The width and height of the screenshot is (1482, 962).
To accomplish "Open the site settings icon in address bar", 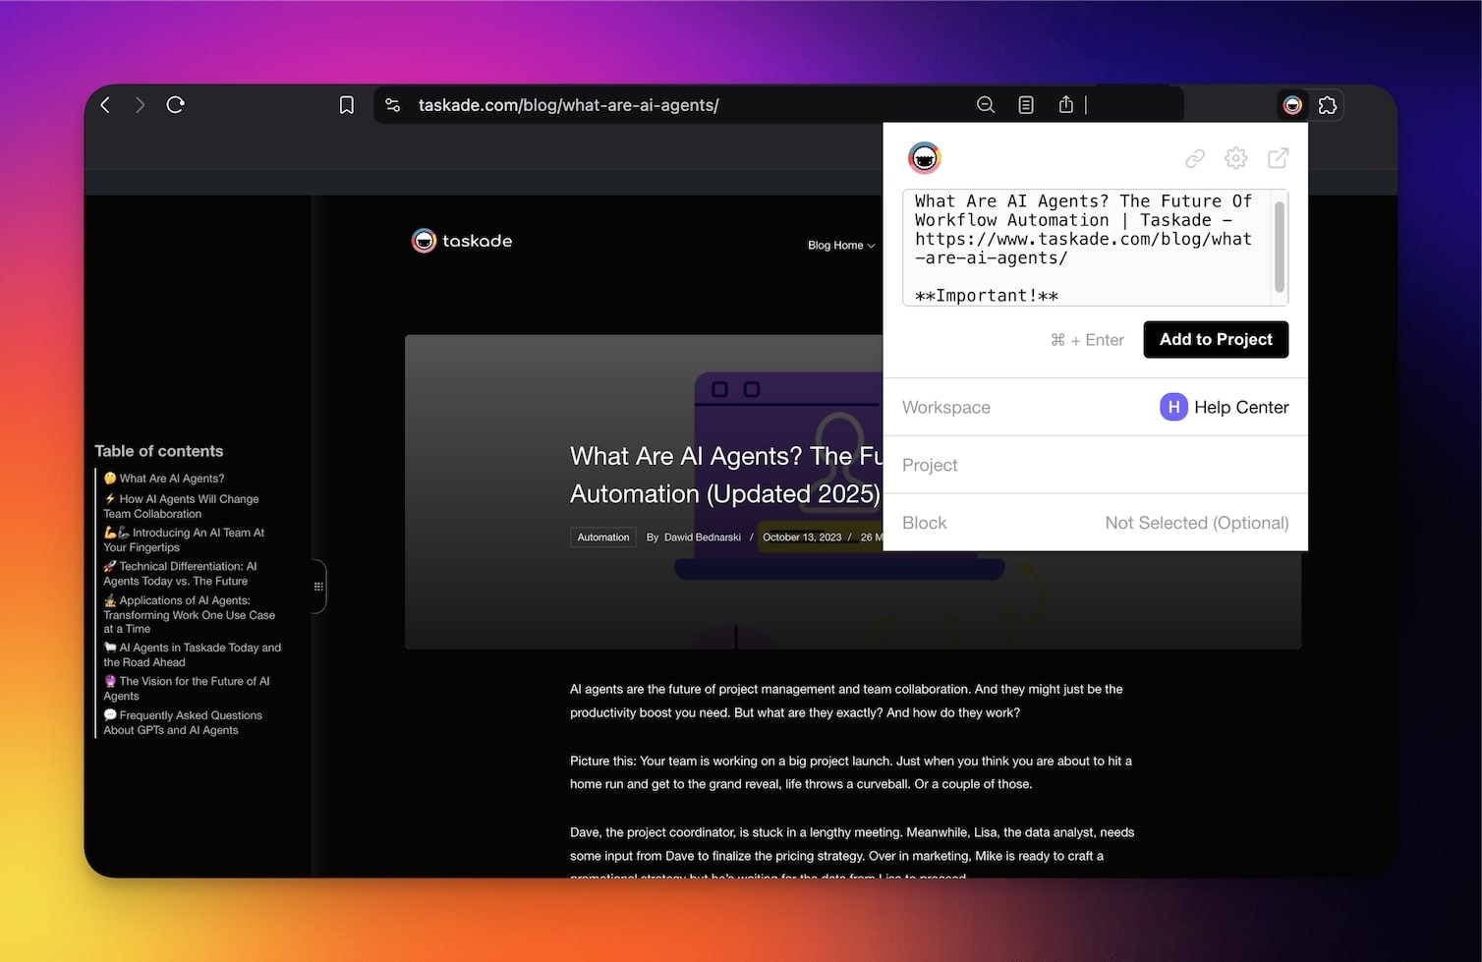I will point(393,105).
